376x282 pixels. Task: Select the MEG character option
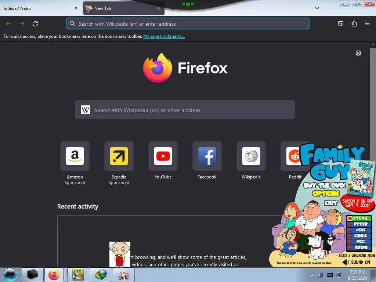pyautogui.click(x=359, y=242)
